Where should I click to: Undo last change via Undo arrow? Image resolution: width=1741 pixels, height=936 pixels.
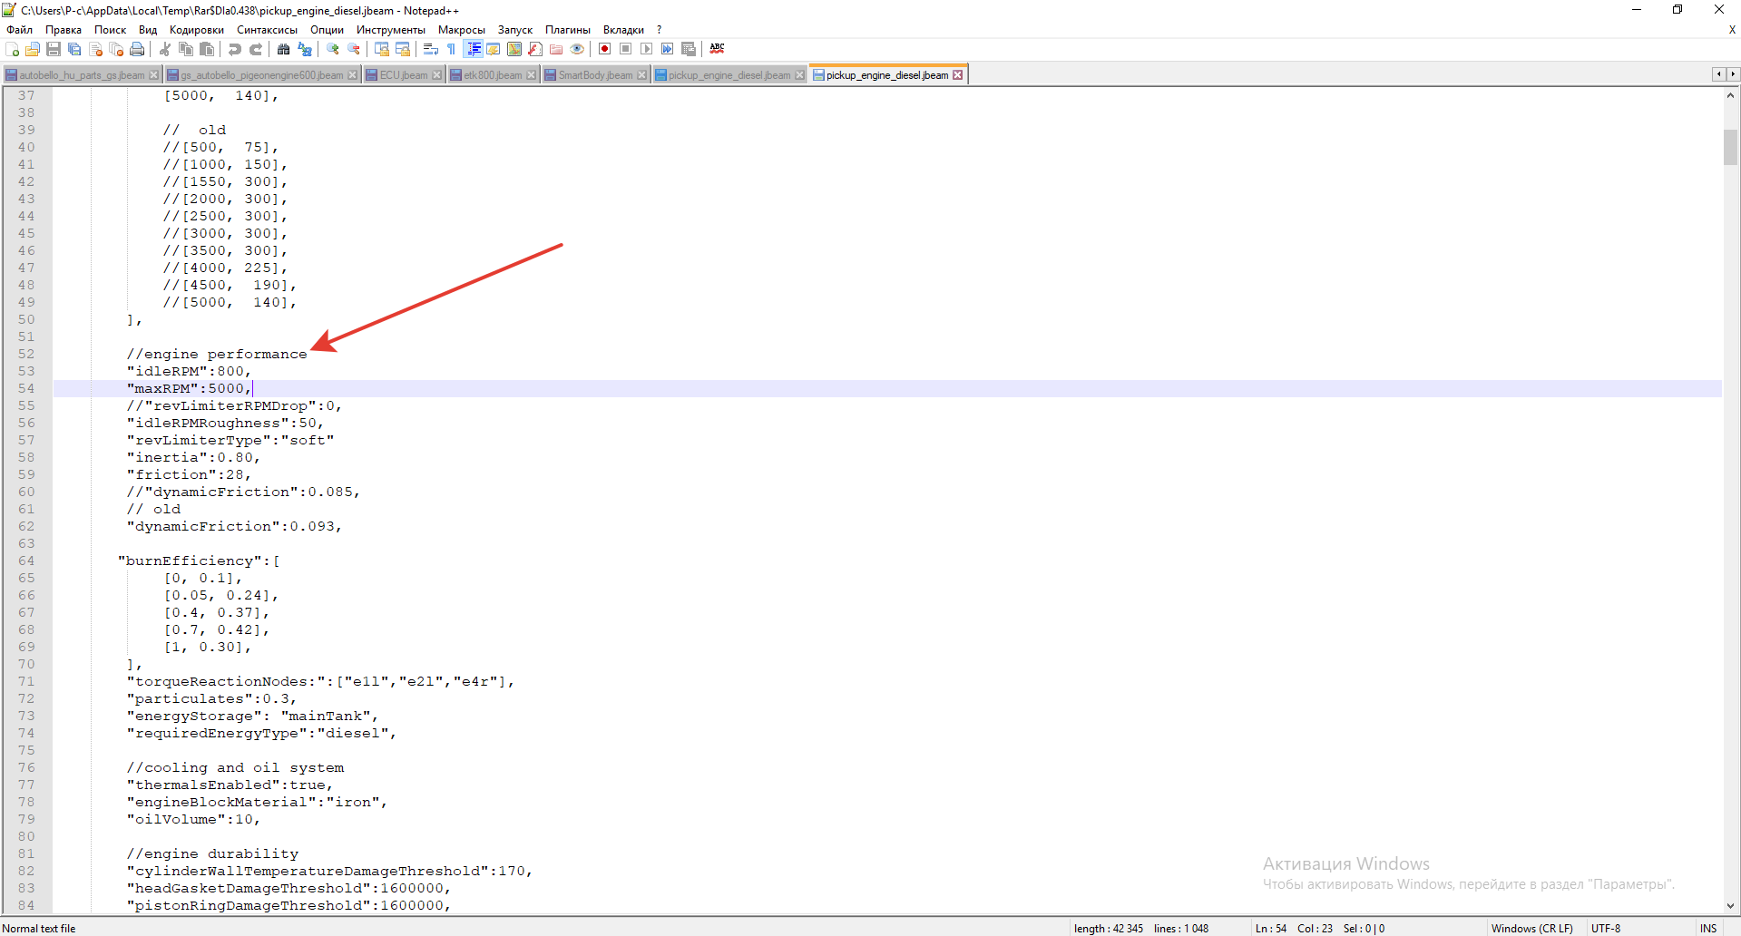coord(235,49)
